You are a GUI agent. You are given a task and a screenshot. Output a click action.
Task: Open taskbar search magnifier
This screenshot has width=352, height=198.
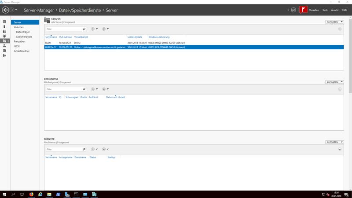[x=13, y=194]
